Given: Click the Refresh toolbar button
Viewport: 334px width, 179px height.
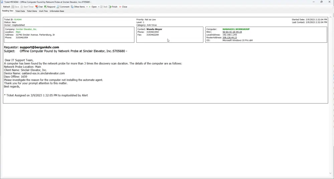Looking at the screenshot, I should [x=6, y=7].
